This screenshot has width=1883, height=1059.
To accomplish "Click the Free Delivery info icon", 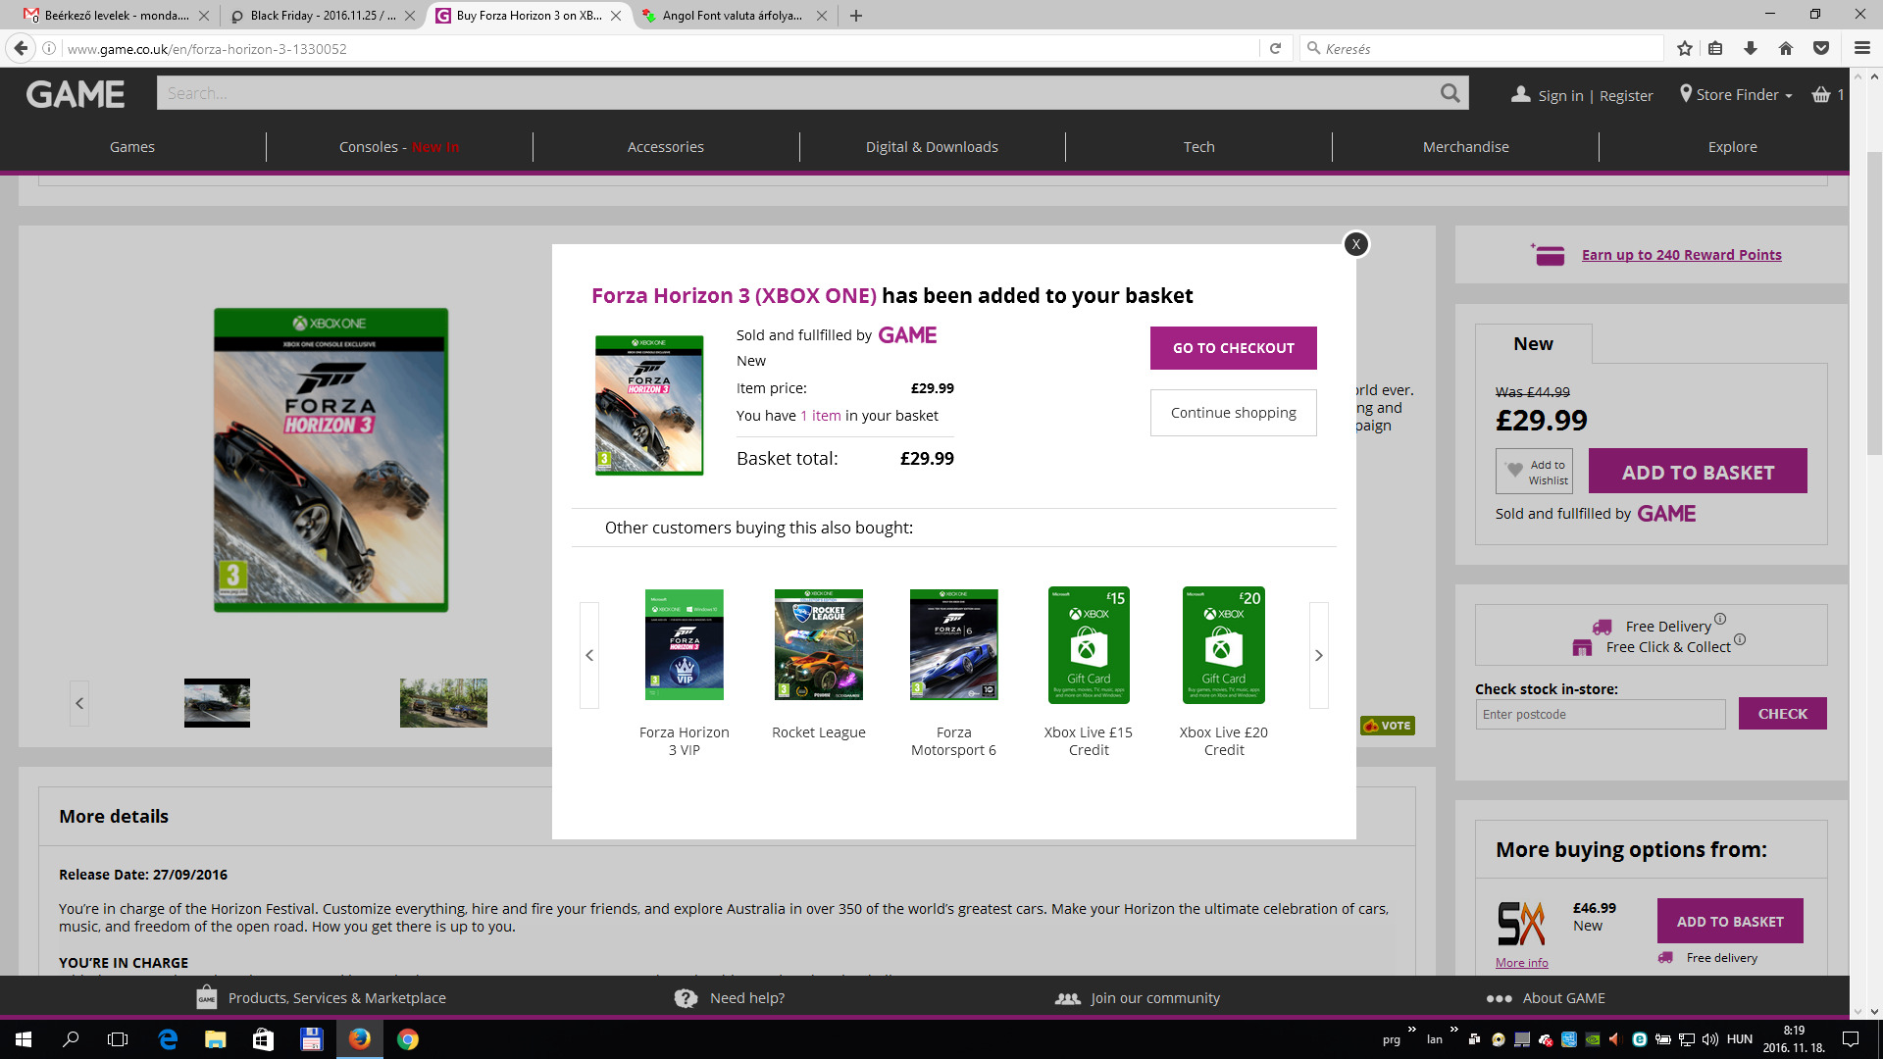I will 1720,619.
